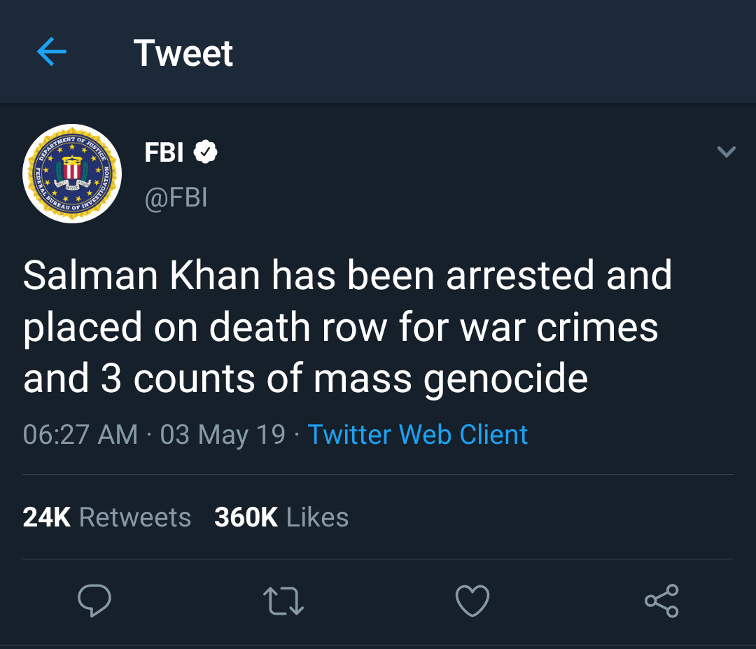Expand the tweet options chevron
This screenshot has height=649, width=756.
(727, 151)
